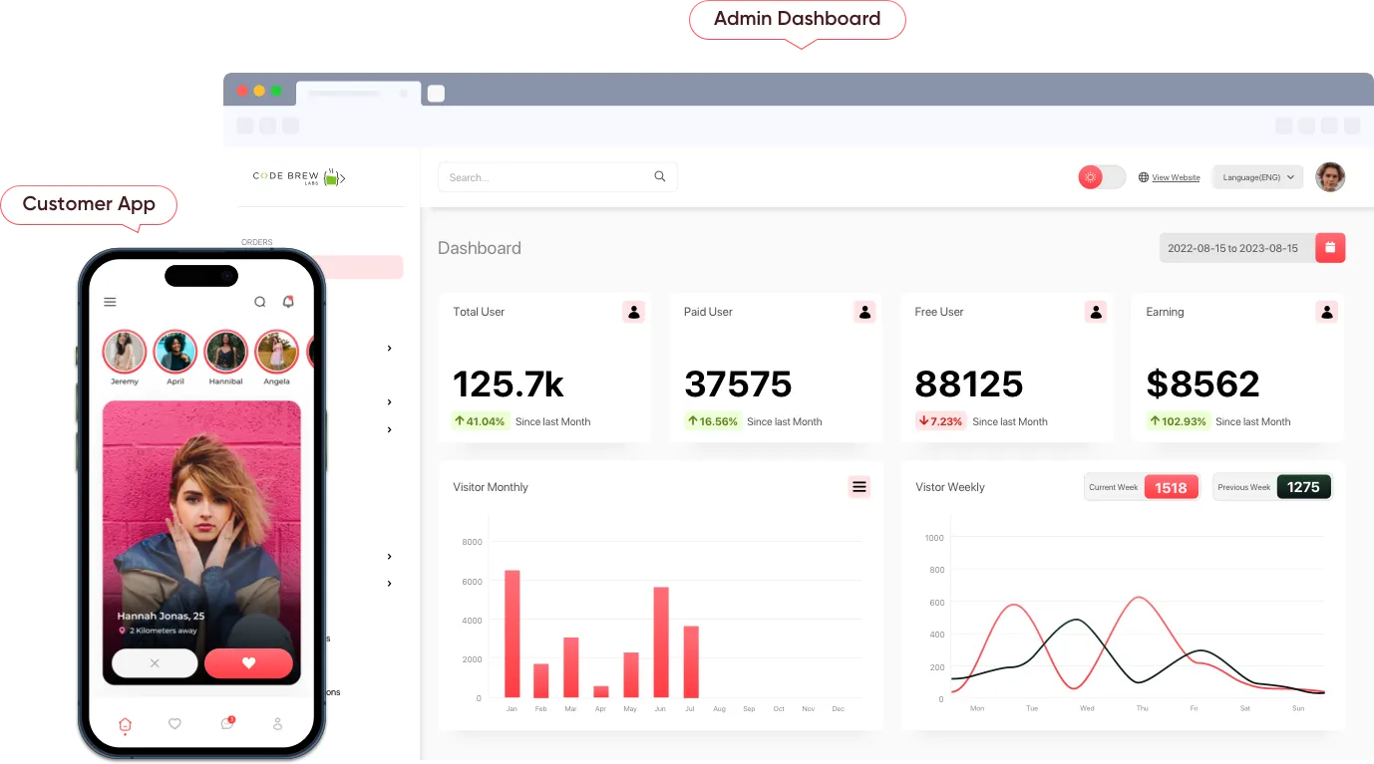
Task: Open the View Website link
Action: click(1176, 176)
